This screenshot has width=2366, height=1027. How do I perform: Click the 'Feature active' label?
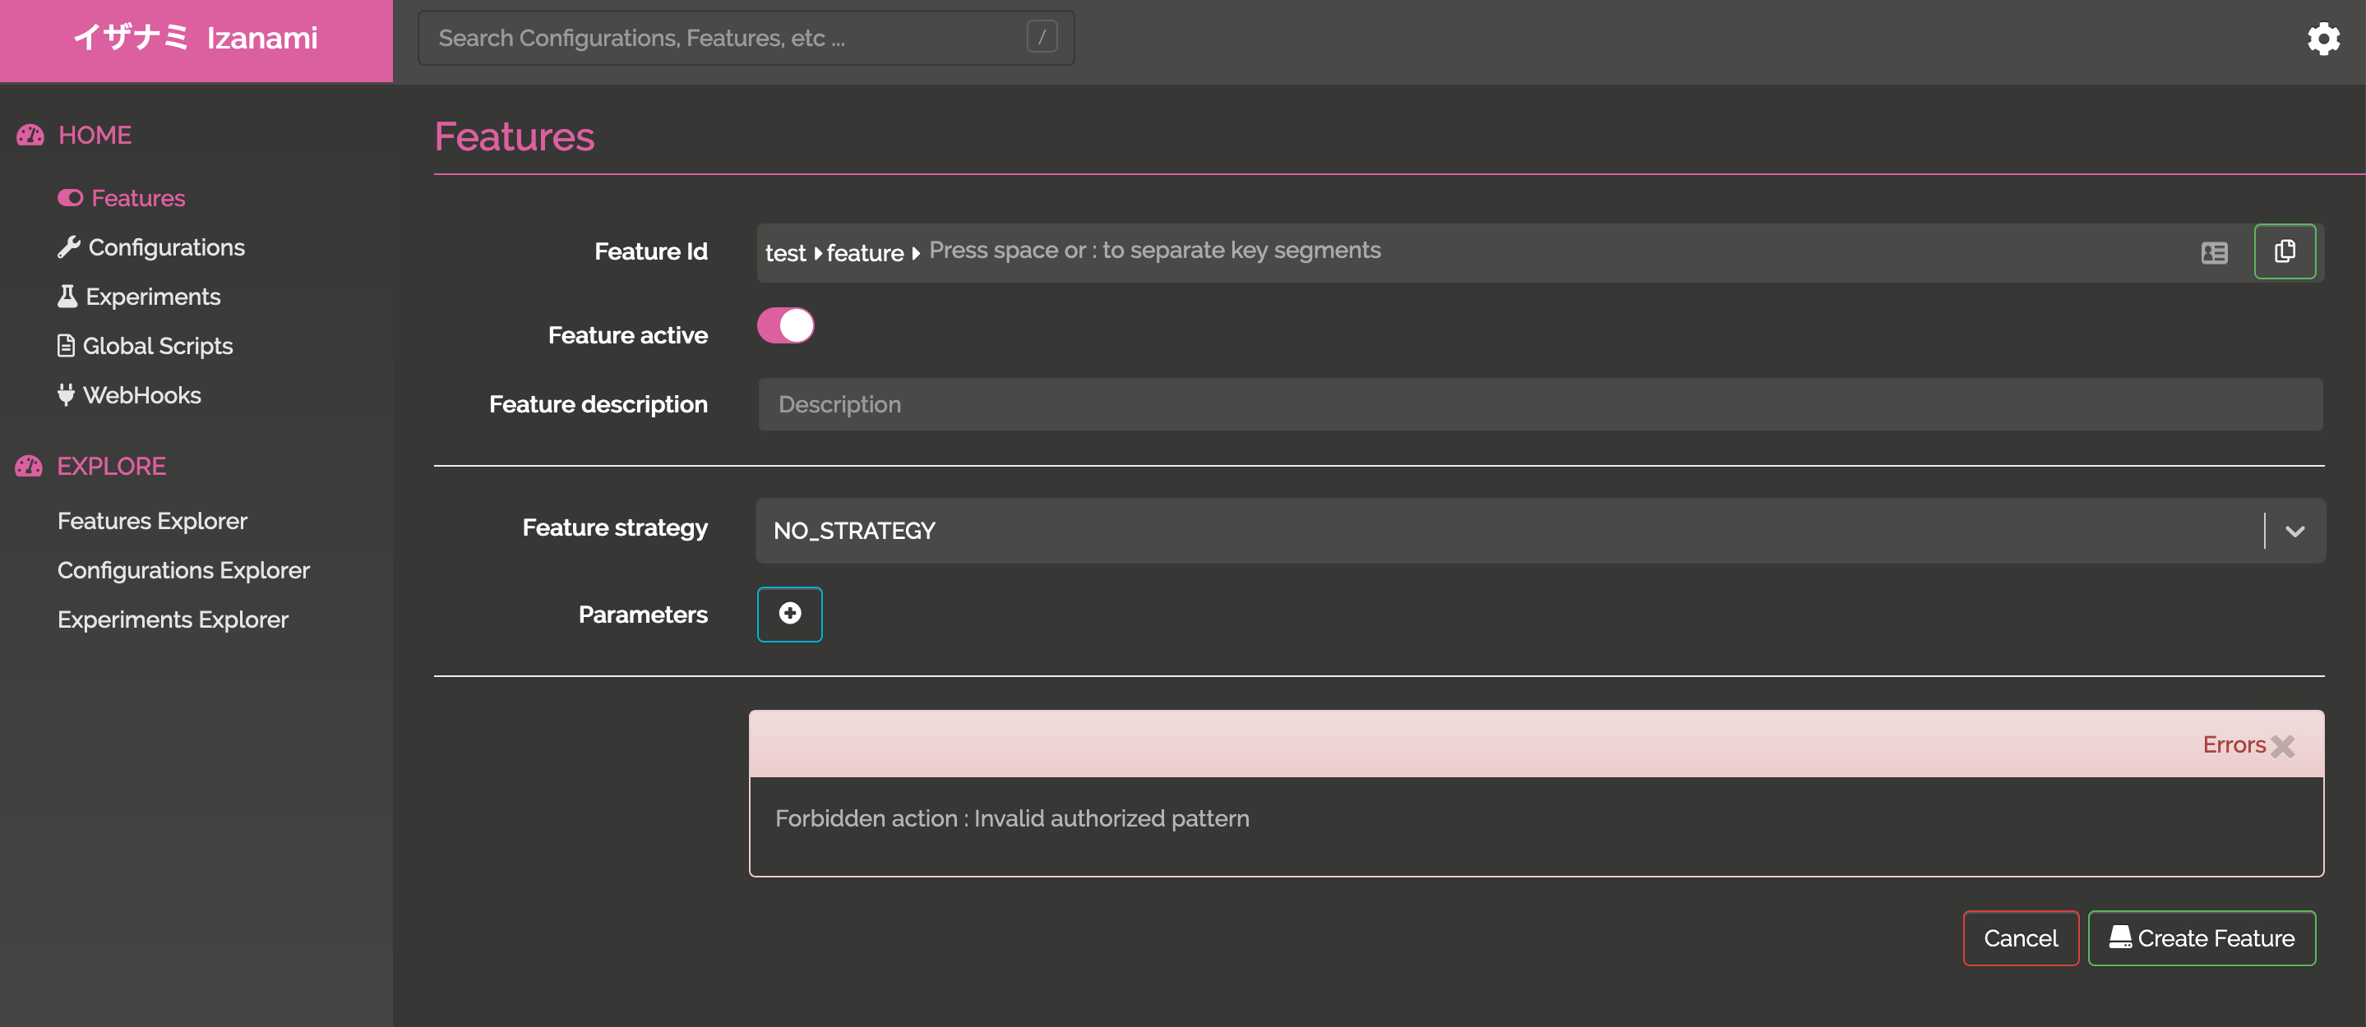[x=628, y=335]
